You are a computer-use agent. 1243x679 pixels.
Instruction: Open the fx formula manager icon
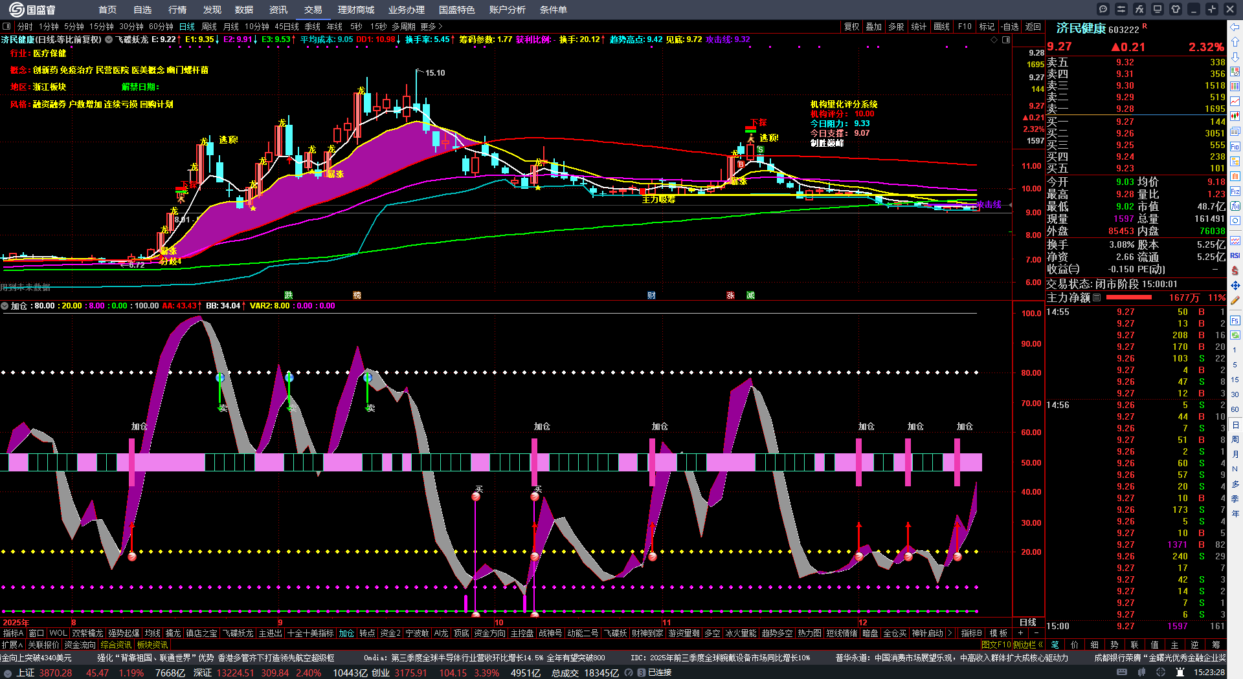(1139, 9)
